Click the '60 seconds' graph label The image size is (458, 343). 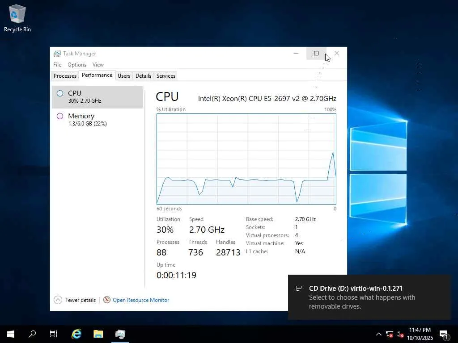tap(169, 209)
